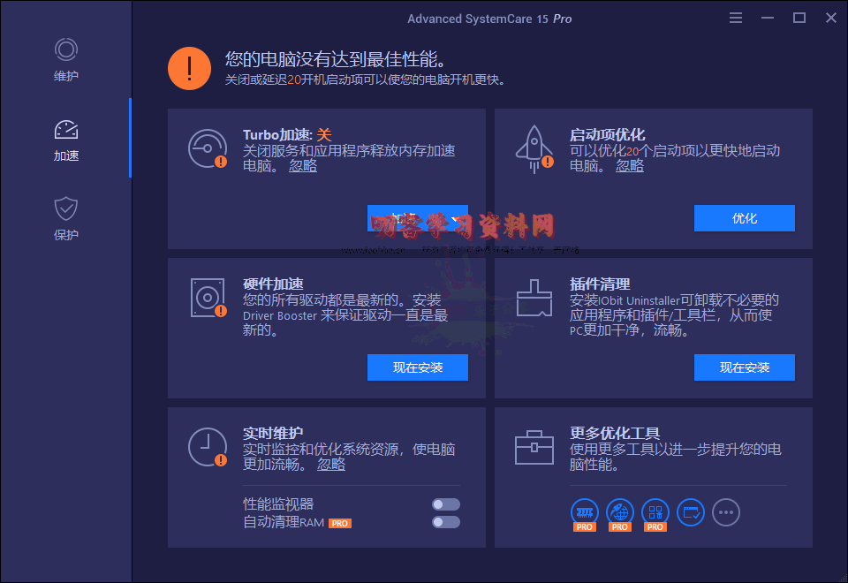The width and height of the screenshot is (848, 583).
Task: Click the 实时维护 clock icon
Action: 207,447
